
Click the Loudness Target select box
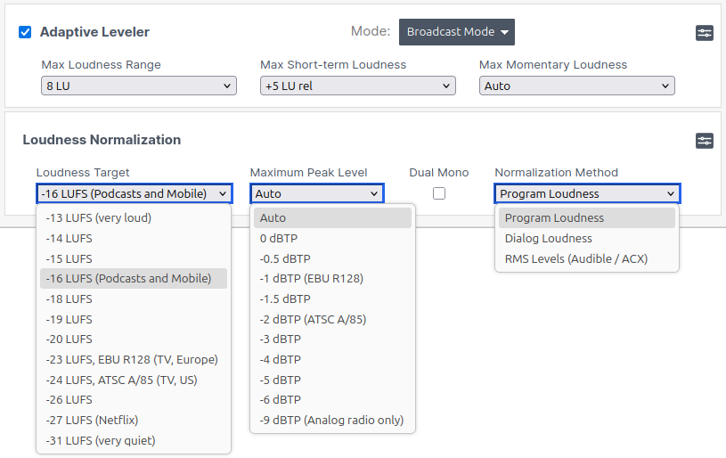point(135,194)
